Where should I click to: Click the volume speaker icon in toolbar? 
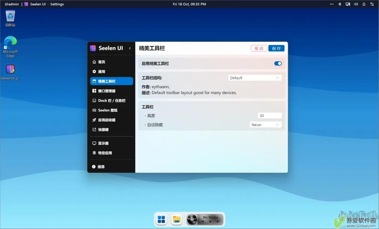356,4
